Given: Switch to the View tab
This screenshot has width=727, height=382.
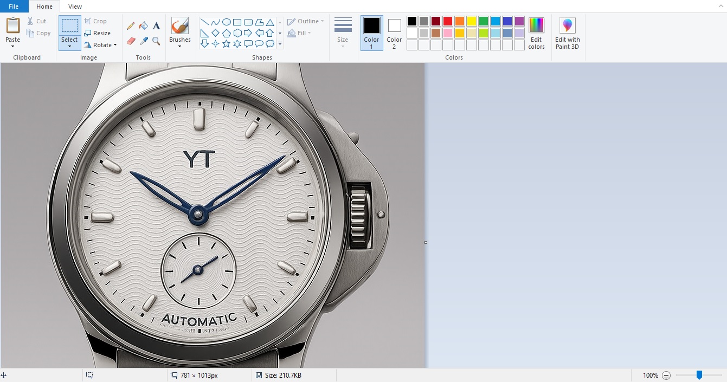Looking at the screenshot, I should [75, 7].
